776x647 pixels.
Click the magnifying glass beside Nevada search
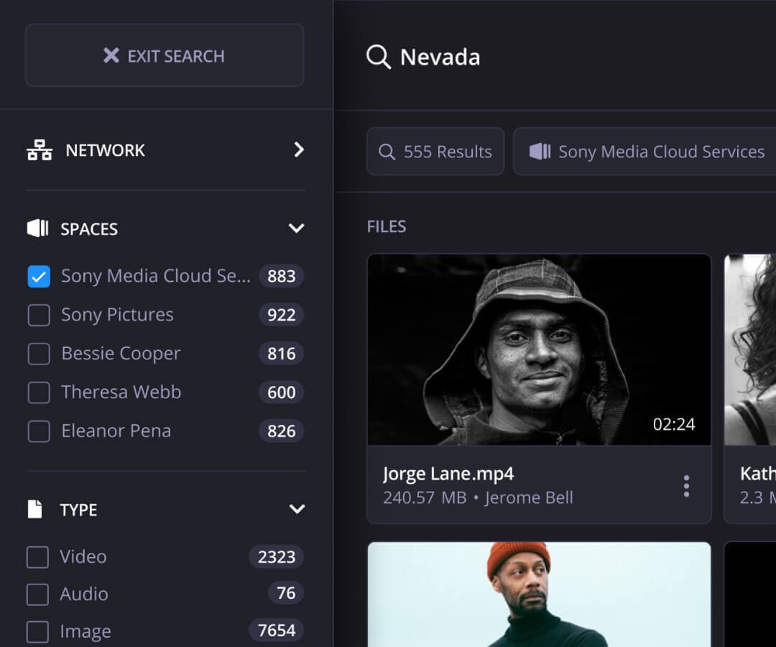379,58
